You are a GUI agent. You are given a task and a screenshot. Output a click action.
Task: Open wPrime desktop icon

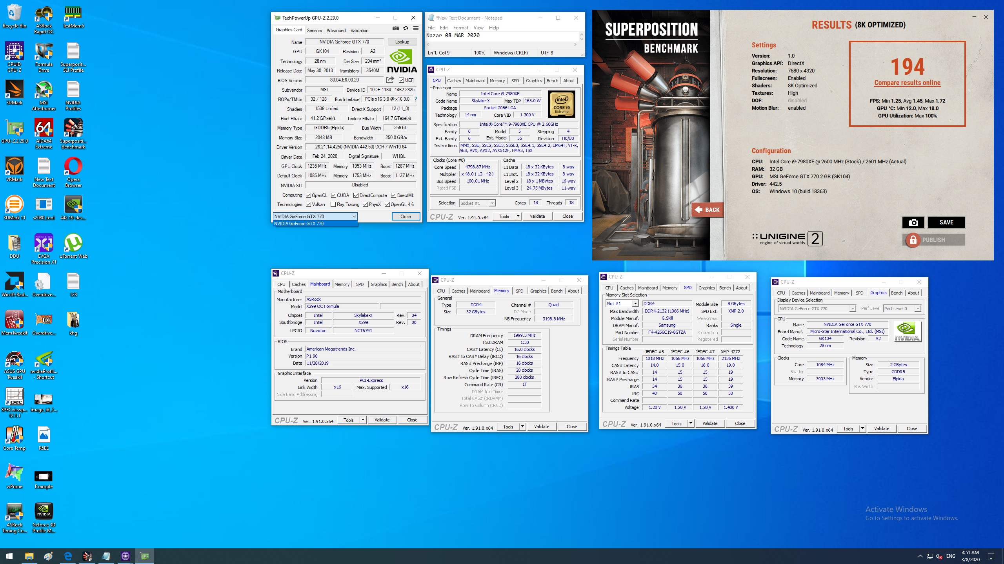15,476
